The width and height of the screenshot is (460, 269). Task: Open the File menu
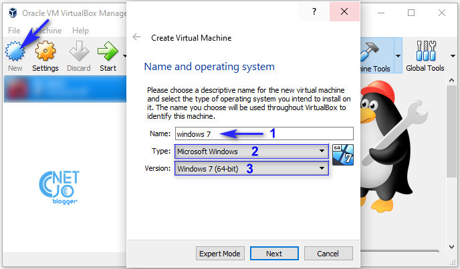14,31
